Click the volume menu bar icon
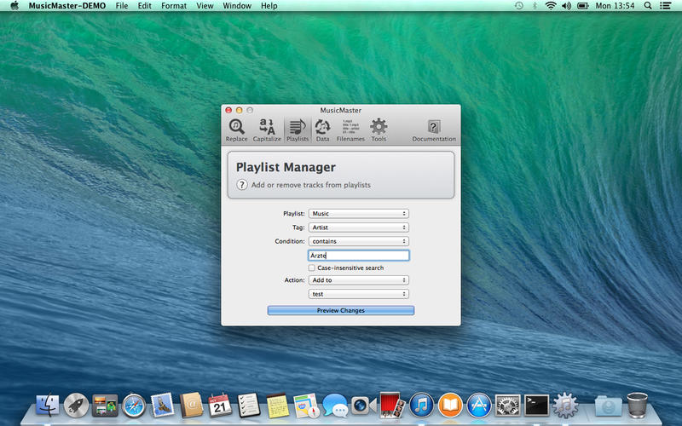The image size is (682, 426). 566,6
